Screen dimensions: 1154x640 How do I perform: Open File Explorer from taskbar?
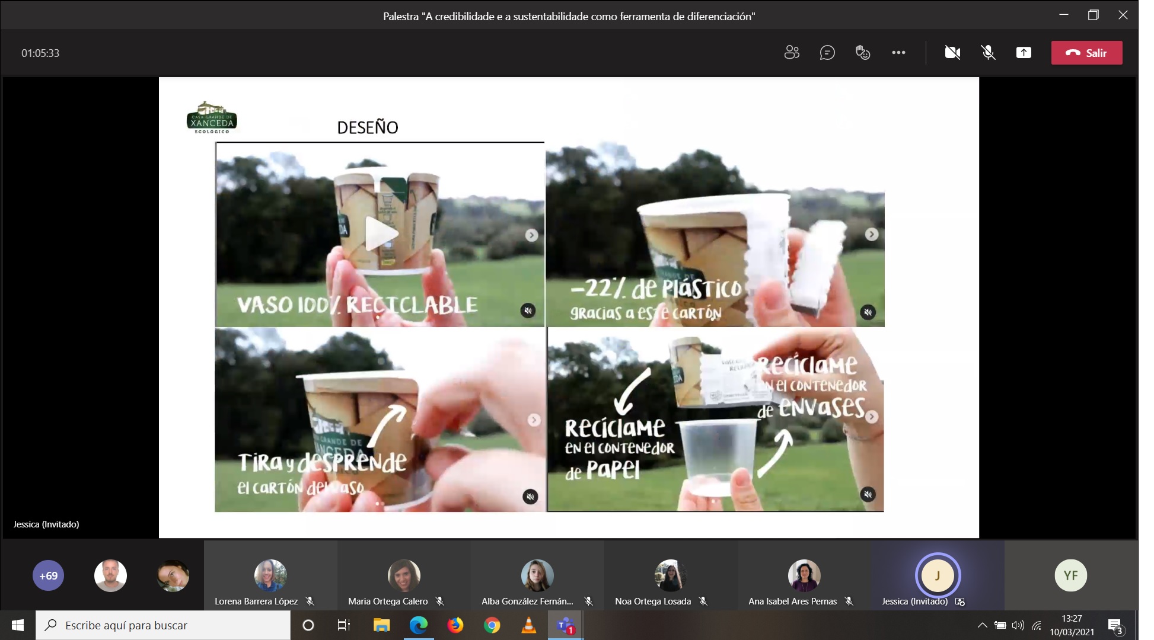tap(381, 625)
